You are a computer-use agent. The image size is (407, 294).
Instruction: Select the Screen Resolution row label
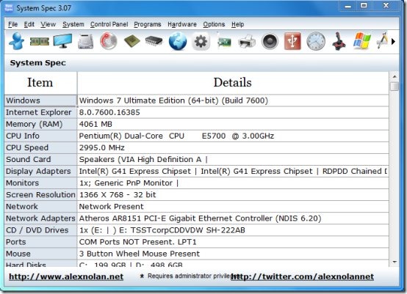(40, 195)
